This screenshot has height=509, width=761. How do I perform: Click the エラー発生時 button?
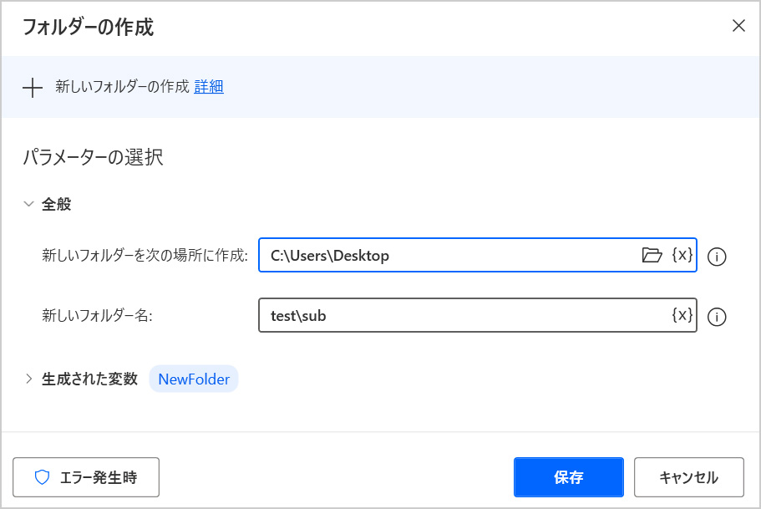tap(86, 477)
